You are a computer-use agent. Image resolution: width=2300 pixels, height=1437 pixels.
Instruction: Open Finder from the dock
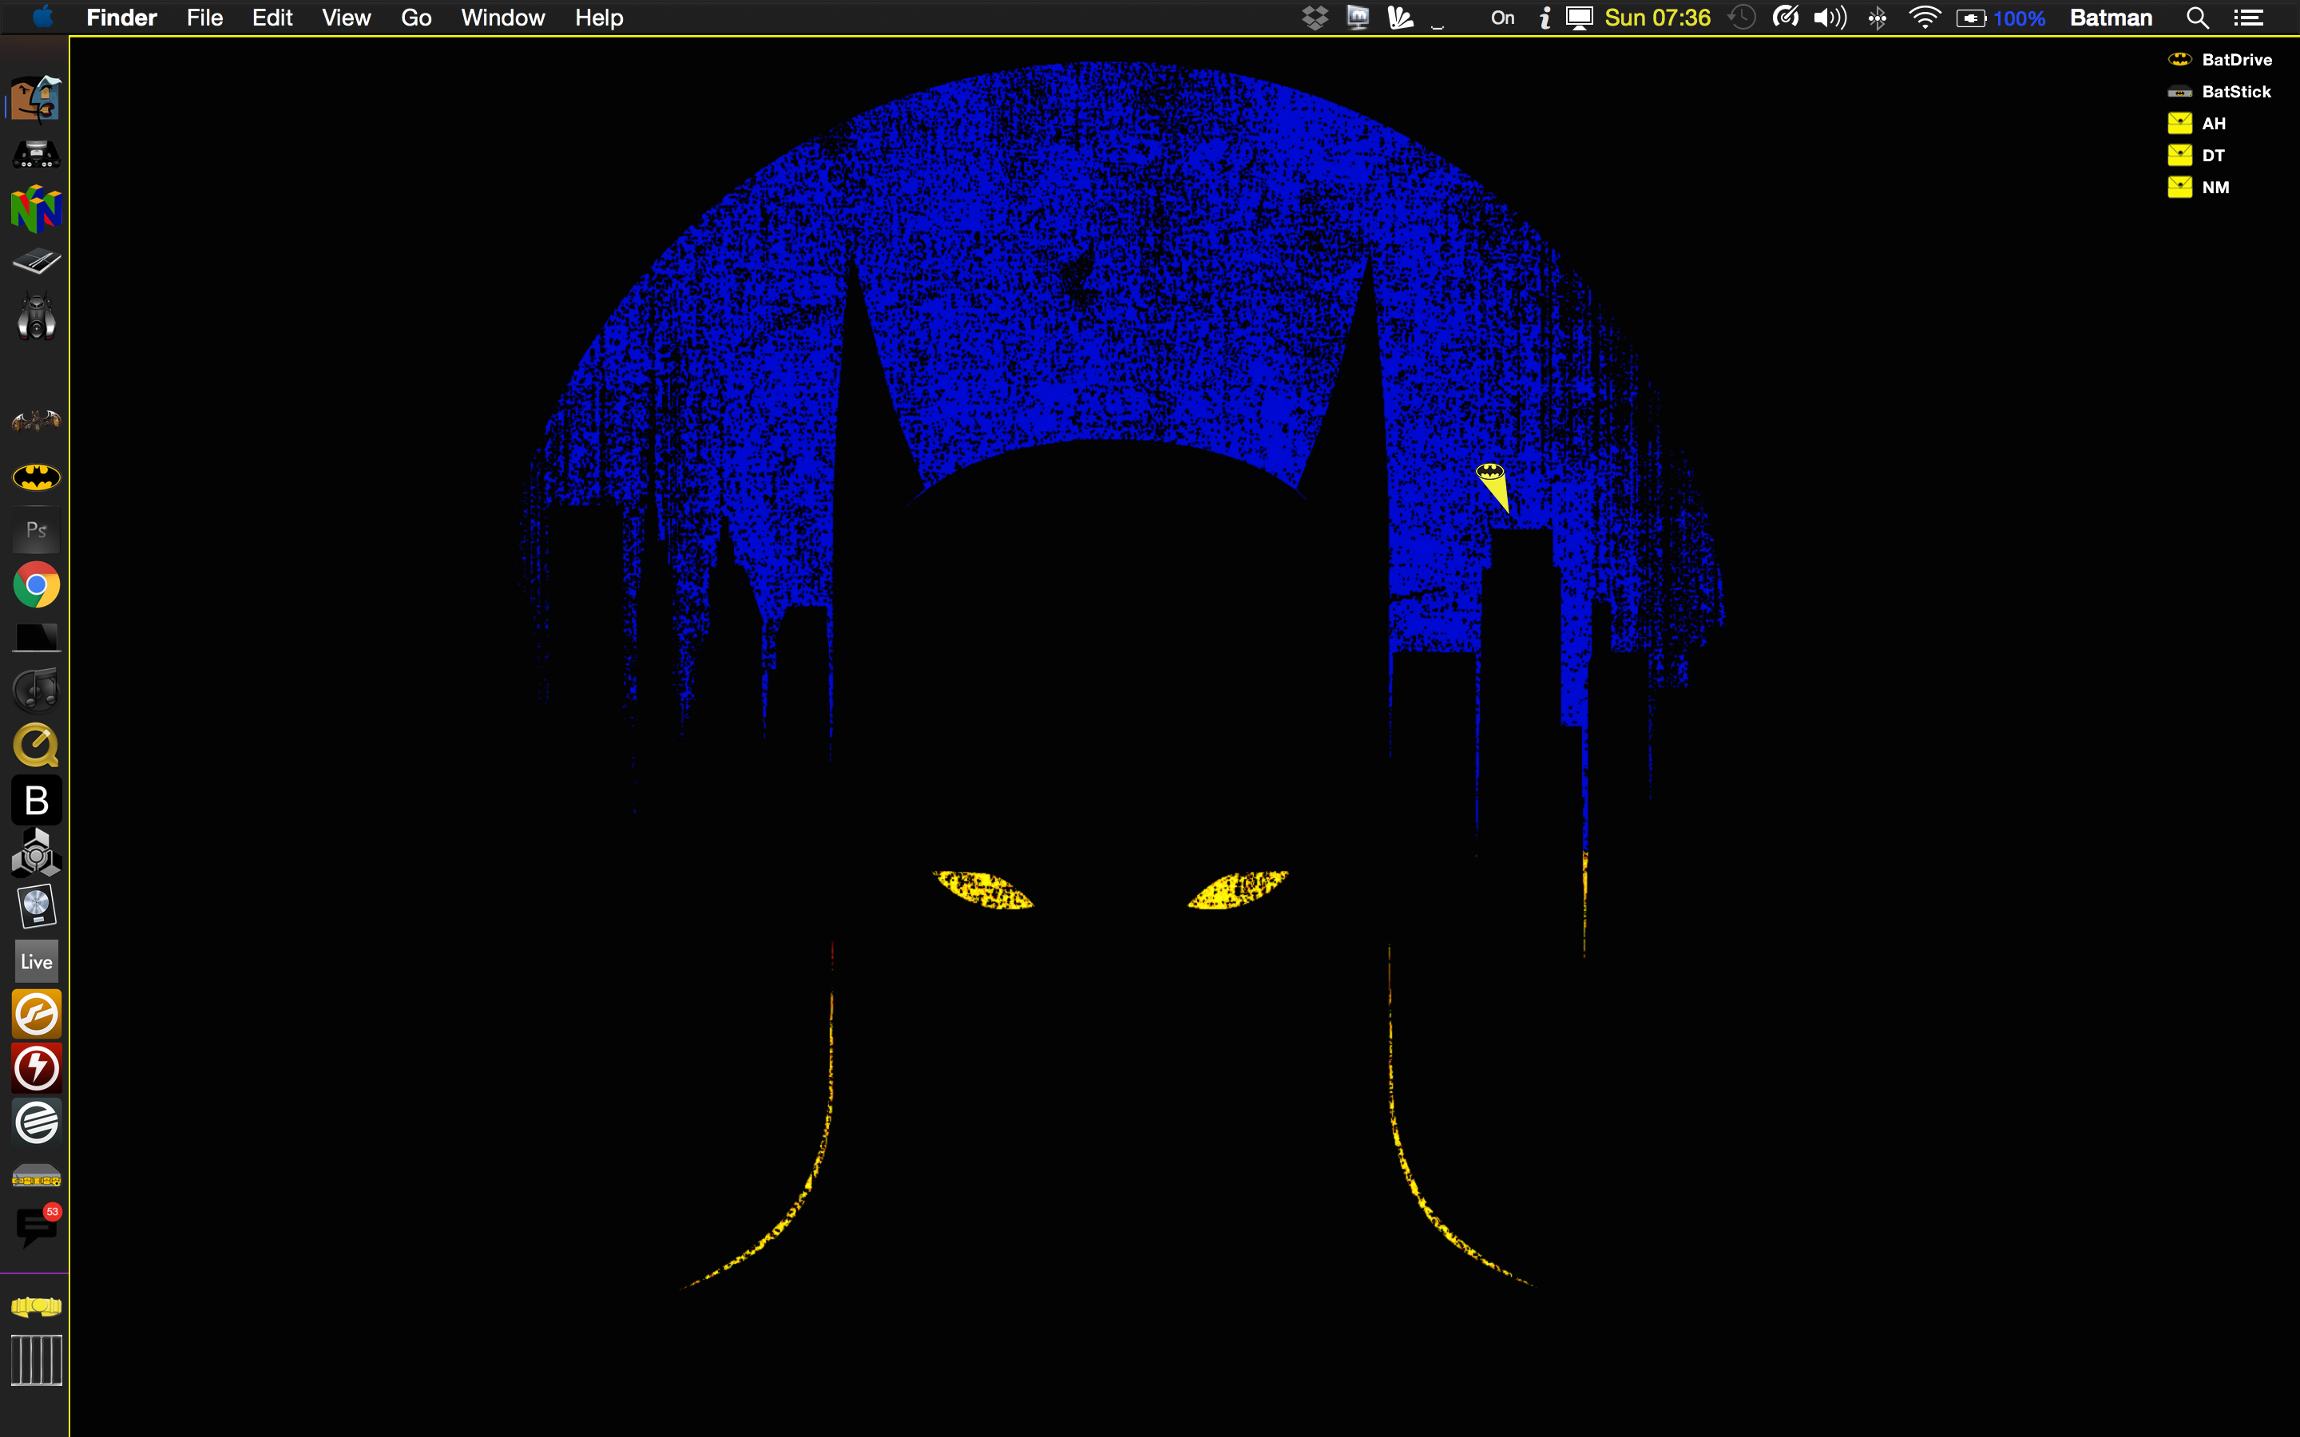click(x=36, y=99)
